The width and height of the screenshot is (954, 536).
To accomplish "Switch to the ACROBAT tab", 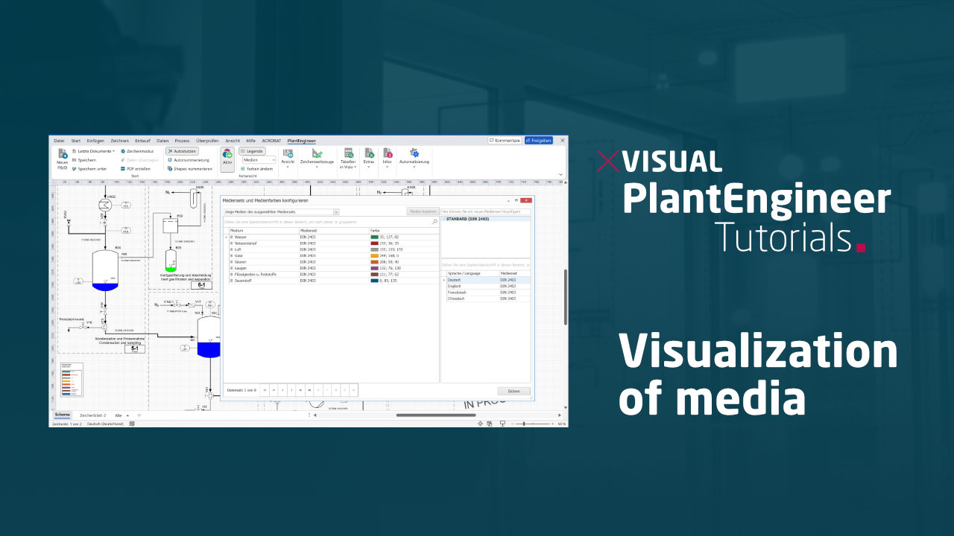I will (271, 140).
